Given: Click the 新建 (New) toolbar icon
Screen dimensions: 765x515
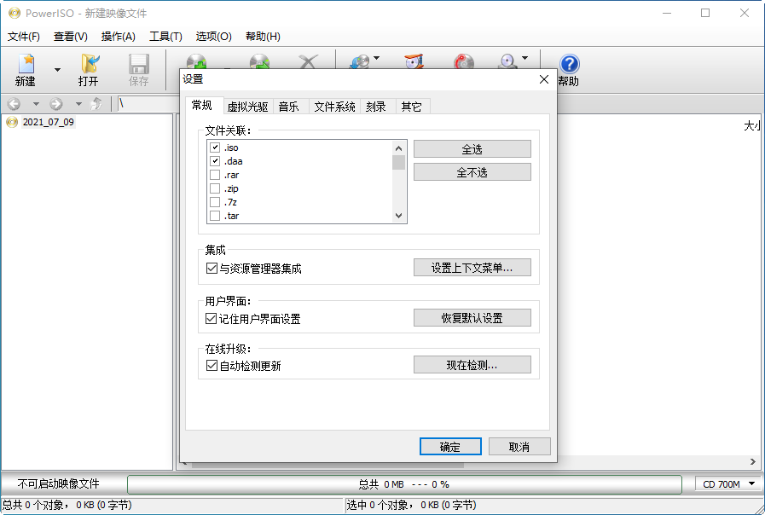Looking at the screenshot, I should [26, 70].
